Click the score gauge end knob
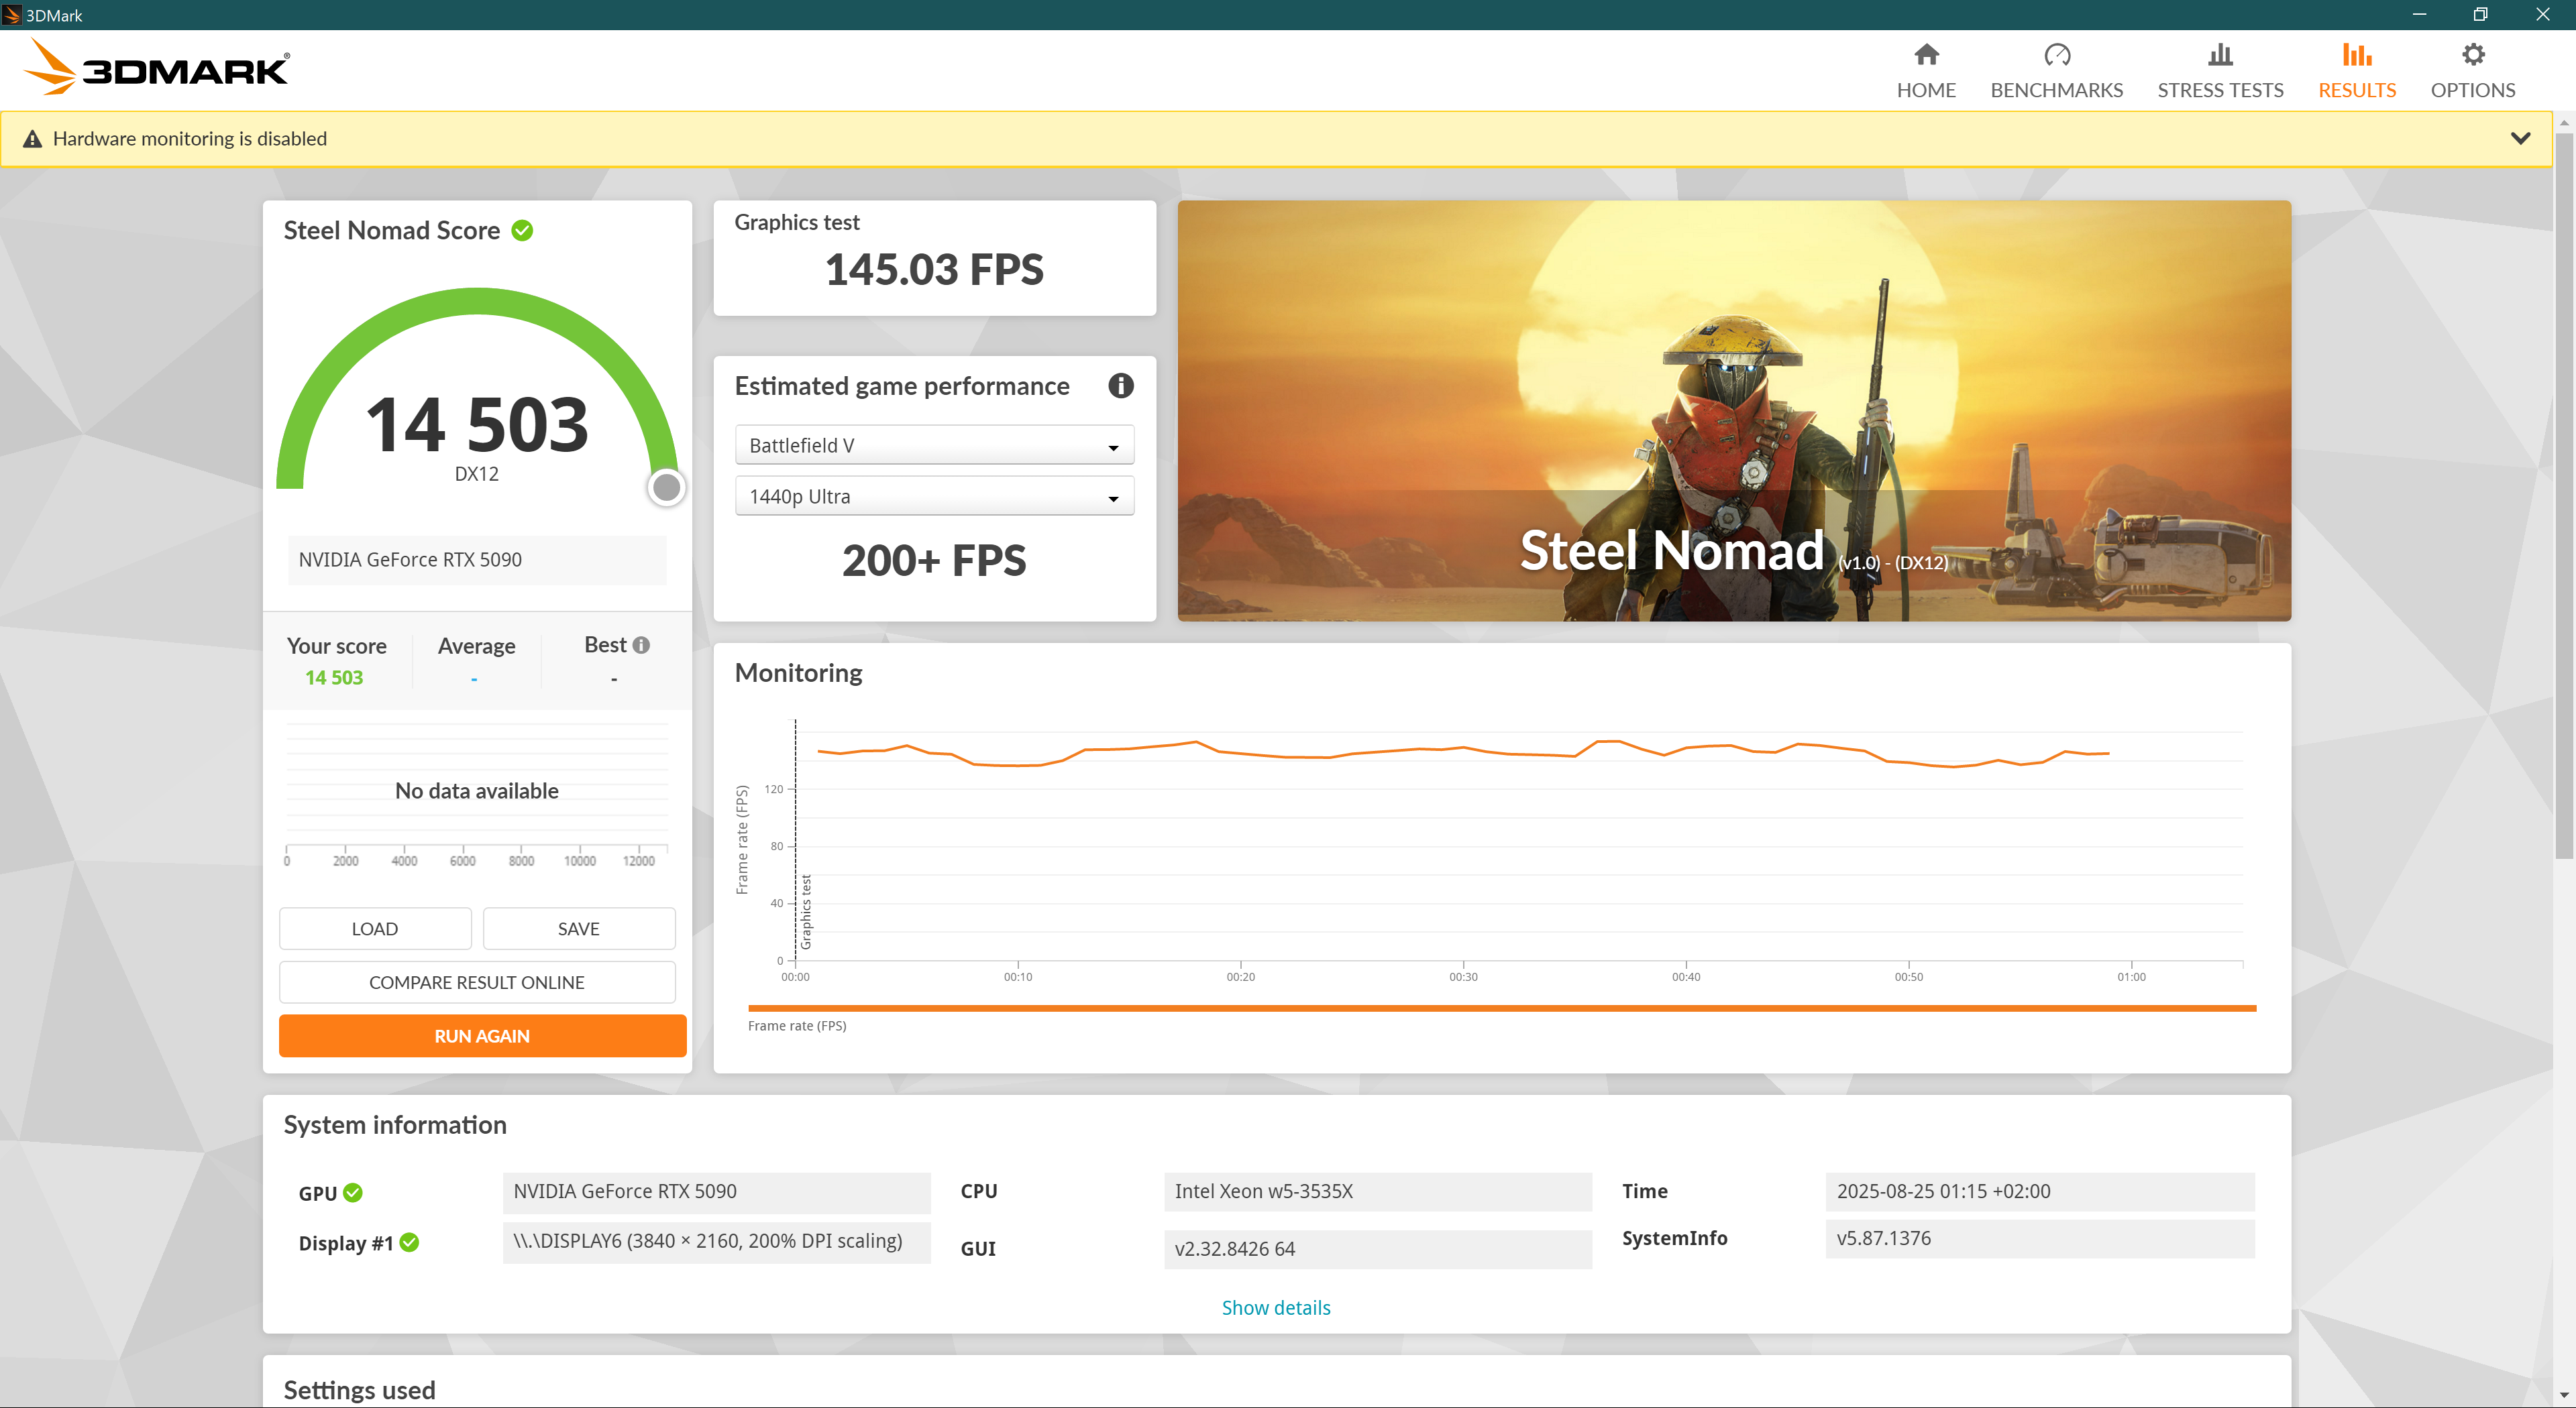Viewport: 2576px width, 1408px height. coord(666,487)
